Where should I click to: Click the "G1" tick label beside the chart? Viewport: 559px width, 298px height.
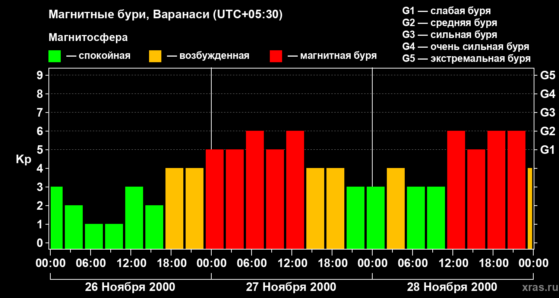pyautogui.click(x=547, y=150)
